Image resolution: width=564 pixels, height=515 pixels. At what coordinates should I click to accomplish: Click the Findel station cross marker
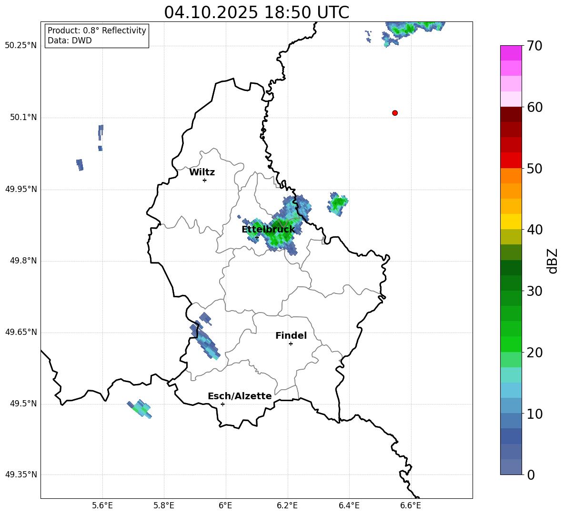click(291, 344)
